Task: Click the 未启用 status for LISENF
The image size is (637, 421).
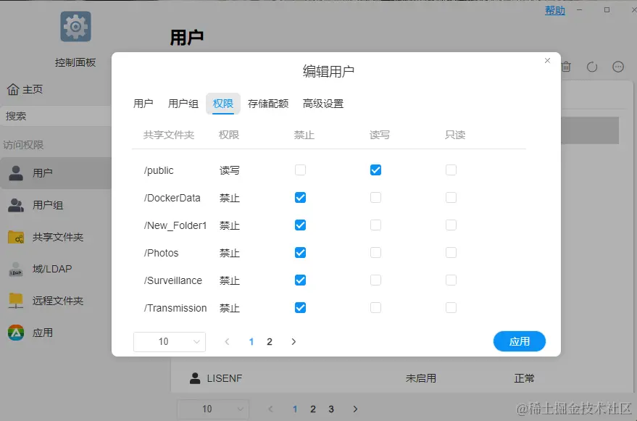Action: [420, 378]
